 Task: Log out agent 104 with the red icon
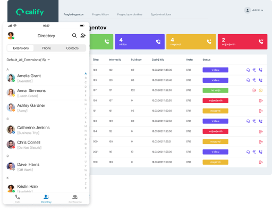click(x=261, y=131)
